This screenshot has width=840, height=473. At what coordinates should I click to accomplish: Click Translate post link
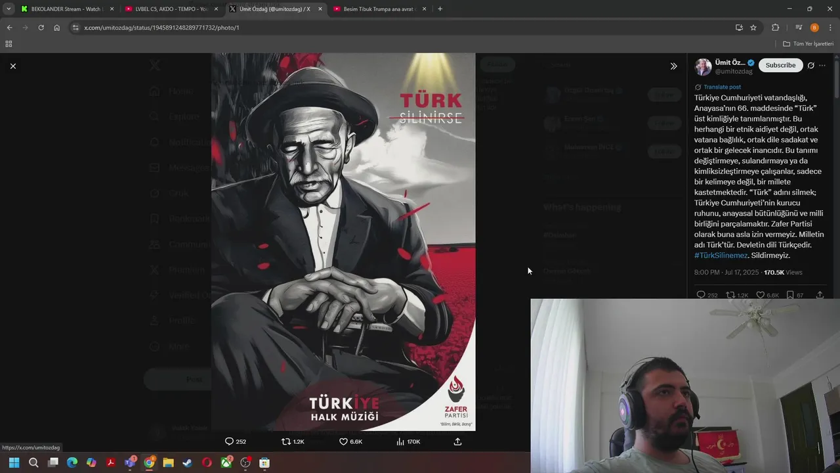point(722,87)
